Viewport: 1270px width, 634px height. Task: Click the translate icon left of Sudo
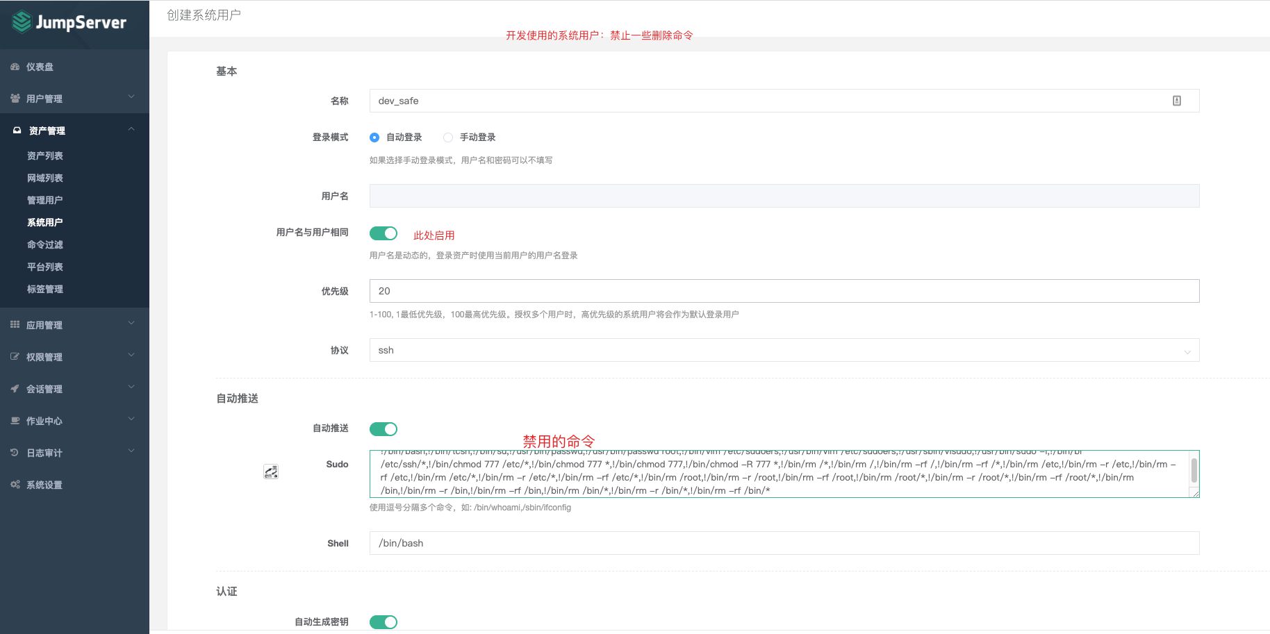[x=271, y=472]
